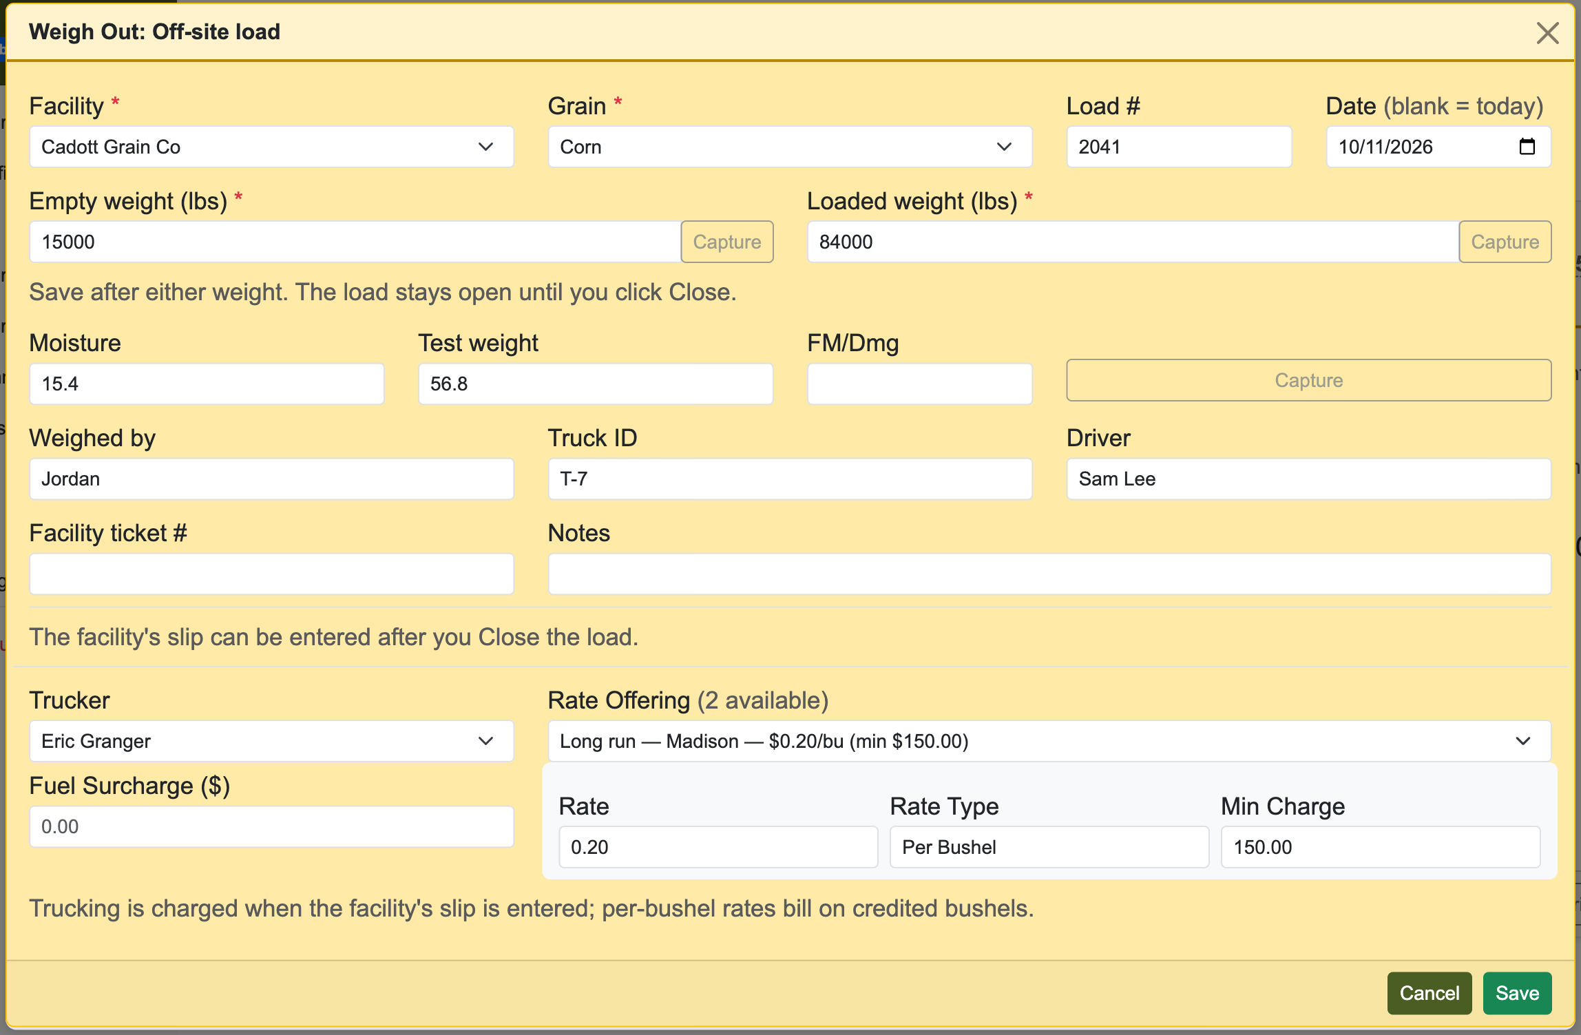Click the Fuel Surcharge input field
The width and height of the screenshot is (1581, 1035).
[271, 826]
